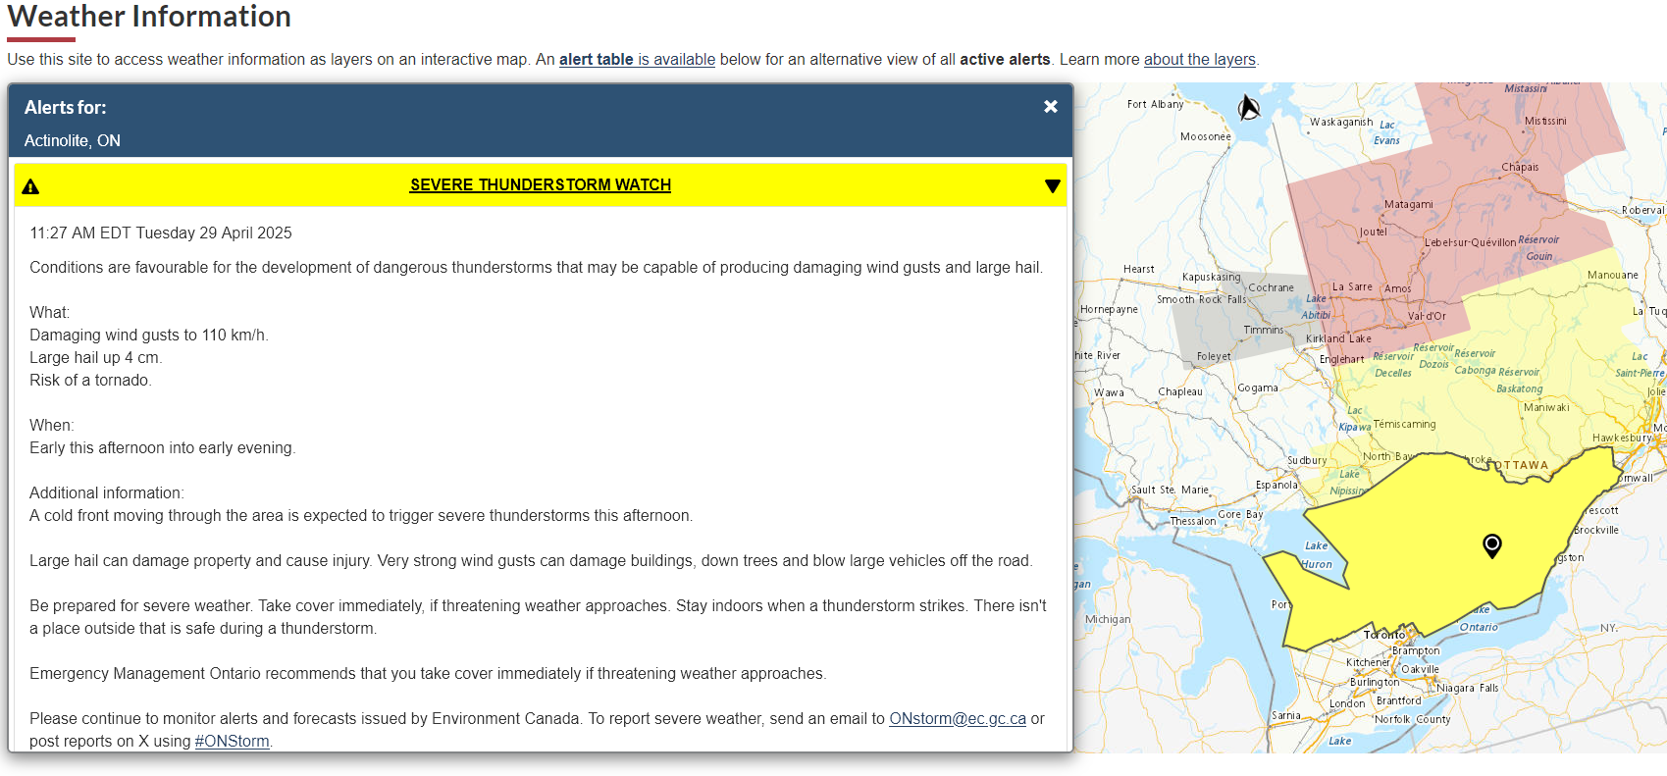
Task: Click the Fort Albany map label
Action: pos(1155,104)
